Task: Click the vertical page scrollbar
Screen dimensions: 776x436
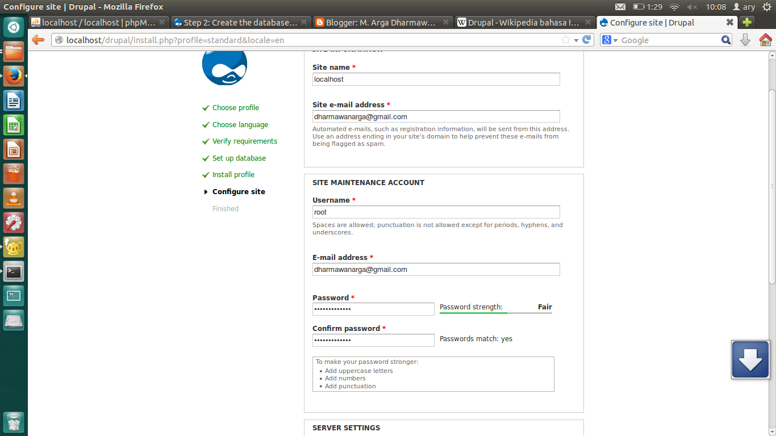Action: pos(772,187)
